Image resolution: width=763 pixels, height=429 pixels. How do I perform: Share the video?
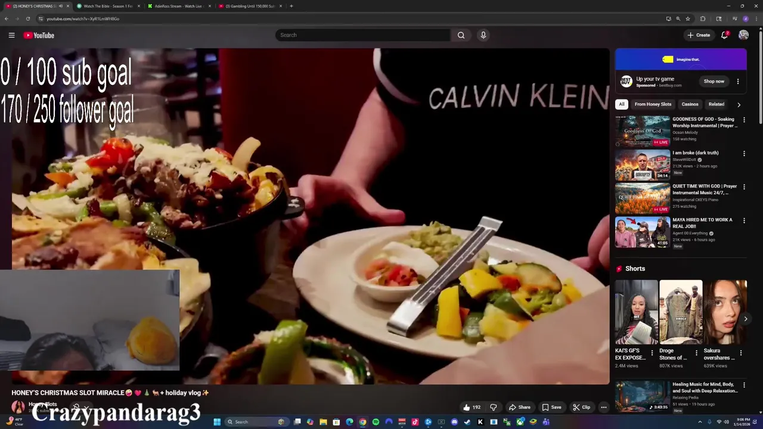point(519,408)
